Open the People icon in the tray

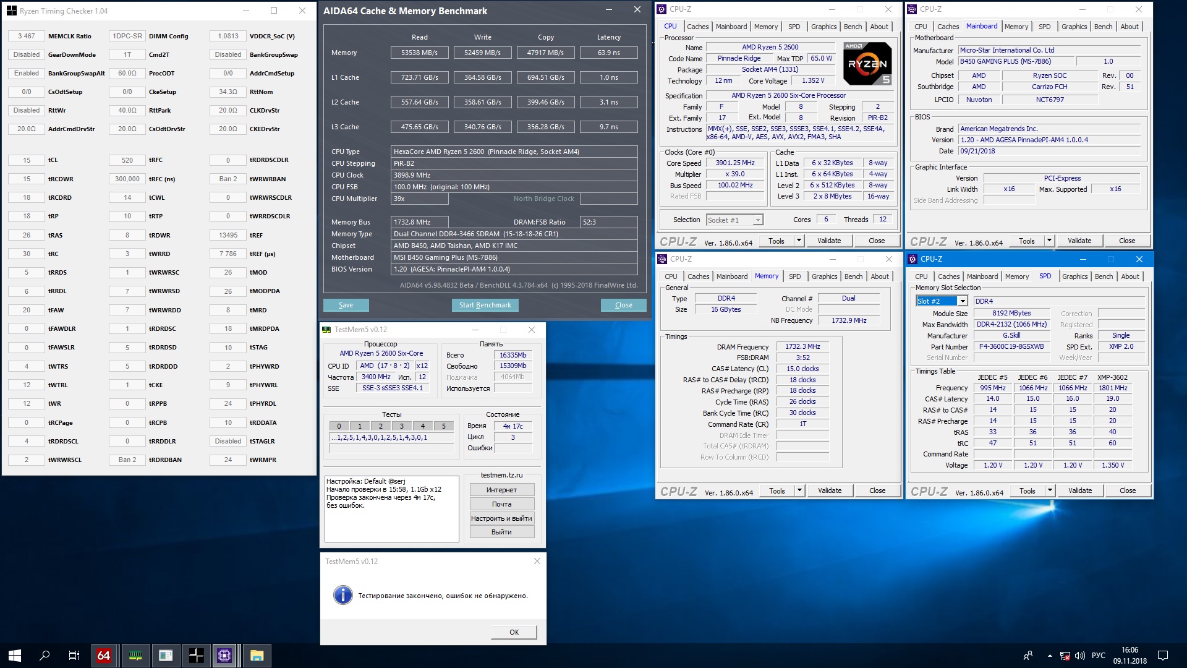tap(1028, 656)
